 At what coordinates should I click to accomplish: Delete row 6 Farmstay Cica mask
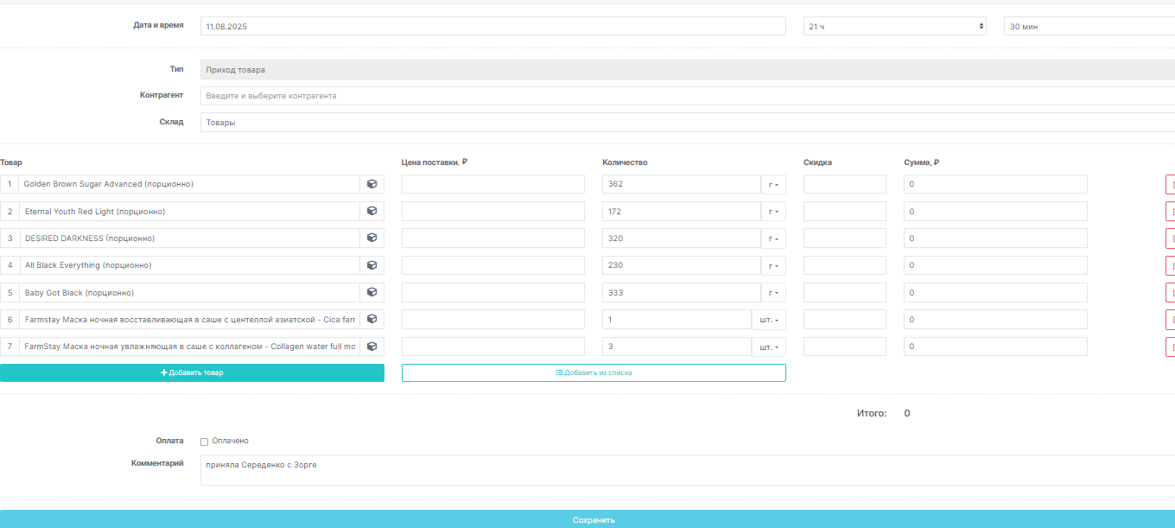tap(1171, 319)
